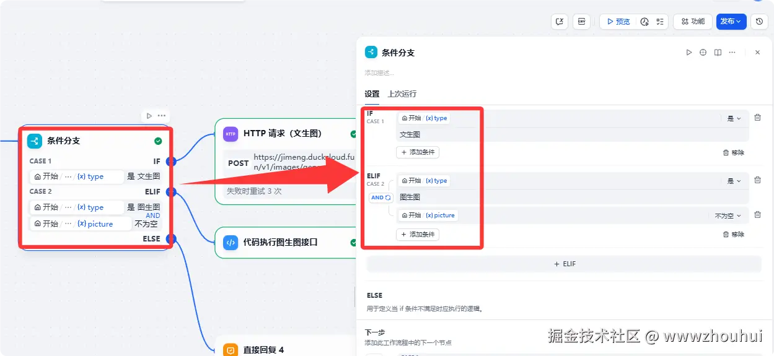Select the 开始 type variable in CASE 2
The height and width of the screenshot is (356, 774).
pos(424,181)
